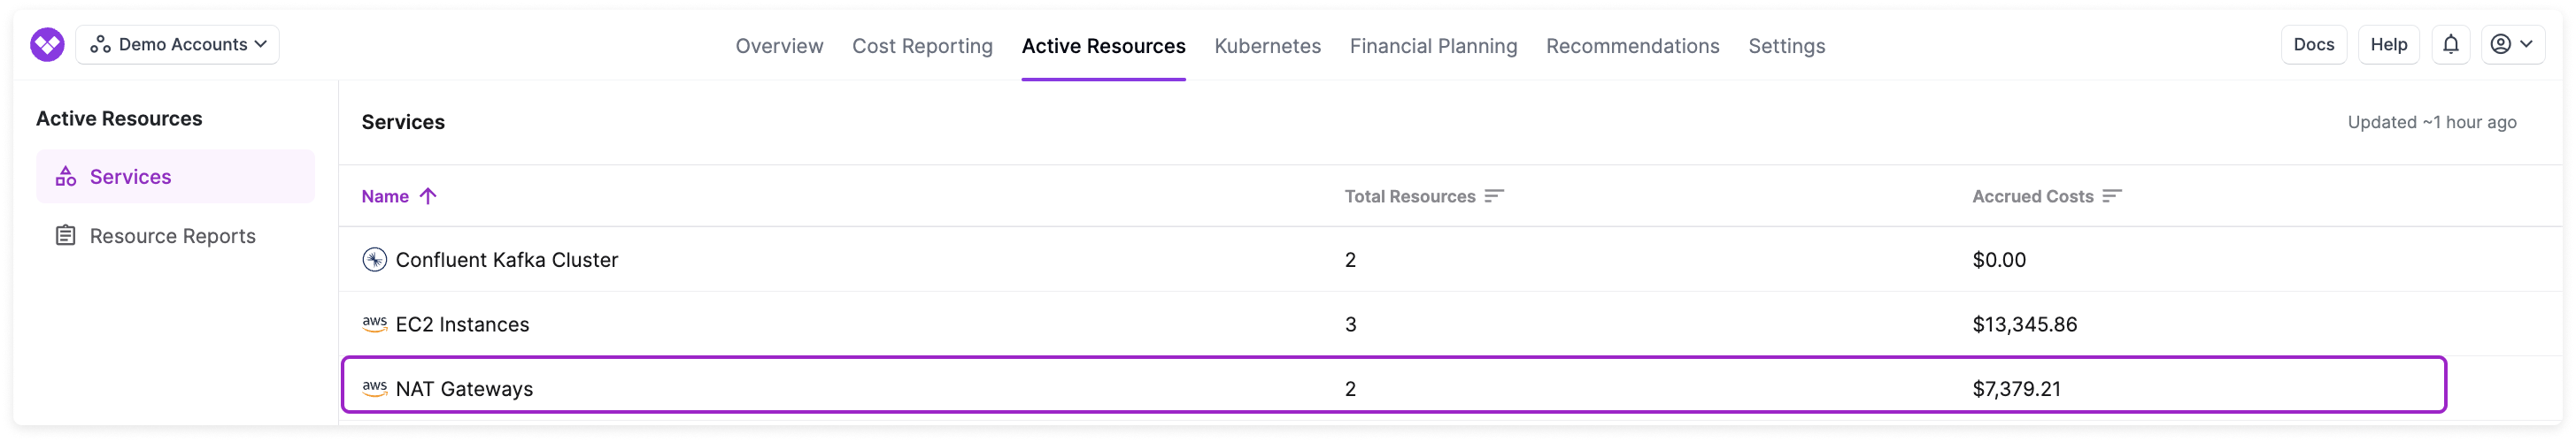Open the user account menu

coord(2512,45)
